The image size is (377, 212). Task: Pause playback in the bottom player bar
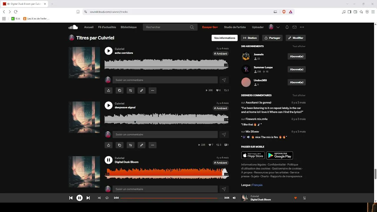pyautogui.click(x=80, y=198)
